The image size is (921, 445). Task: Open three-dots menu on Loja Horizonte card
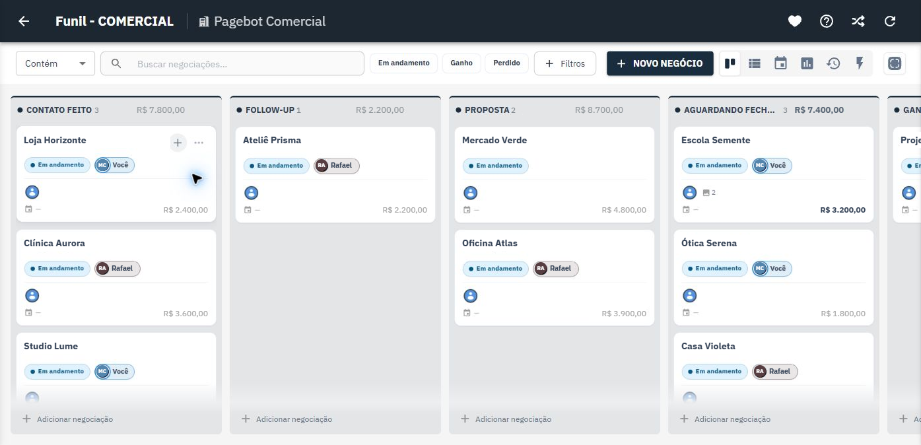(199, 143)
